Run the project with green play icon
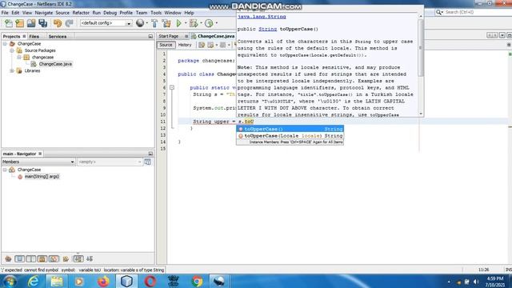The height and width of the screenshot is (288, 512). (x=178, y=23)
